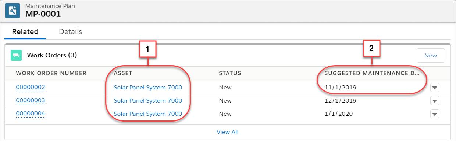Viewport: 456px width, 141px height.
Task: Click the New status in row 00000004
Action: 225,114
